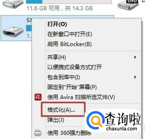Choose 弹出(J) to eject drive
This screenshot has width=145, height=139.
[56, 120]
